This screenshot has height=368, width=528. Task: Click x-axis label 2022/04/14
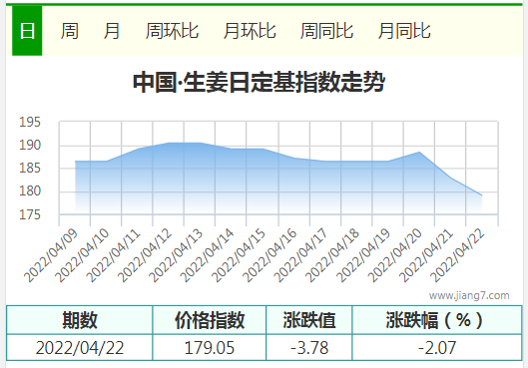pyautogui.click(x=207, y=255)
